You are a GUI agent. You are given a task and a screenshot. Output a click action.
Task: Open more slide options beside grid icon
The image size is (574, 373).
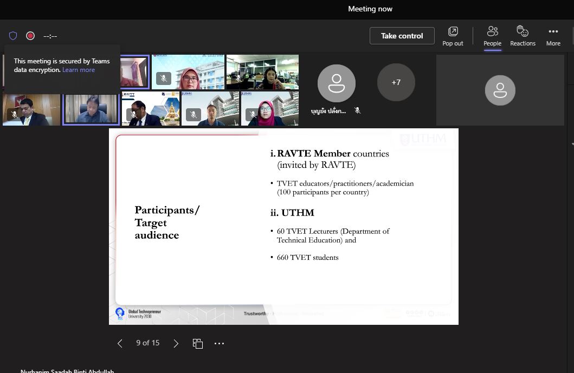(x=220, y=343)
